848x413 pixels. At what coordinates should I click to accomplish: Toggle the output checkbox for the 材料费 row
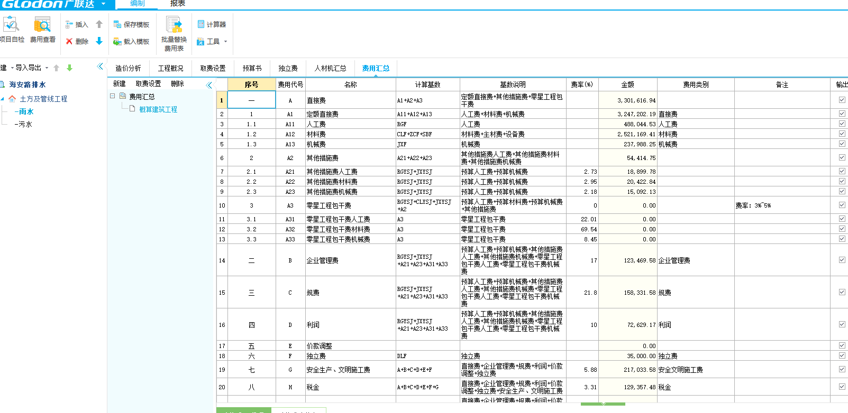[x=842, y=134]
